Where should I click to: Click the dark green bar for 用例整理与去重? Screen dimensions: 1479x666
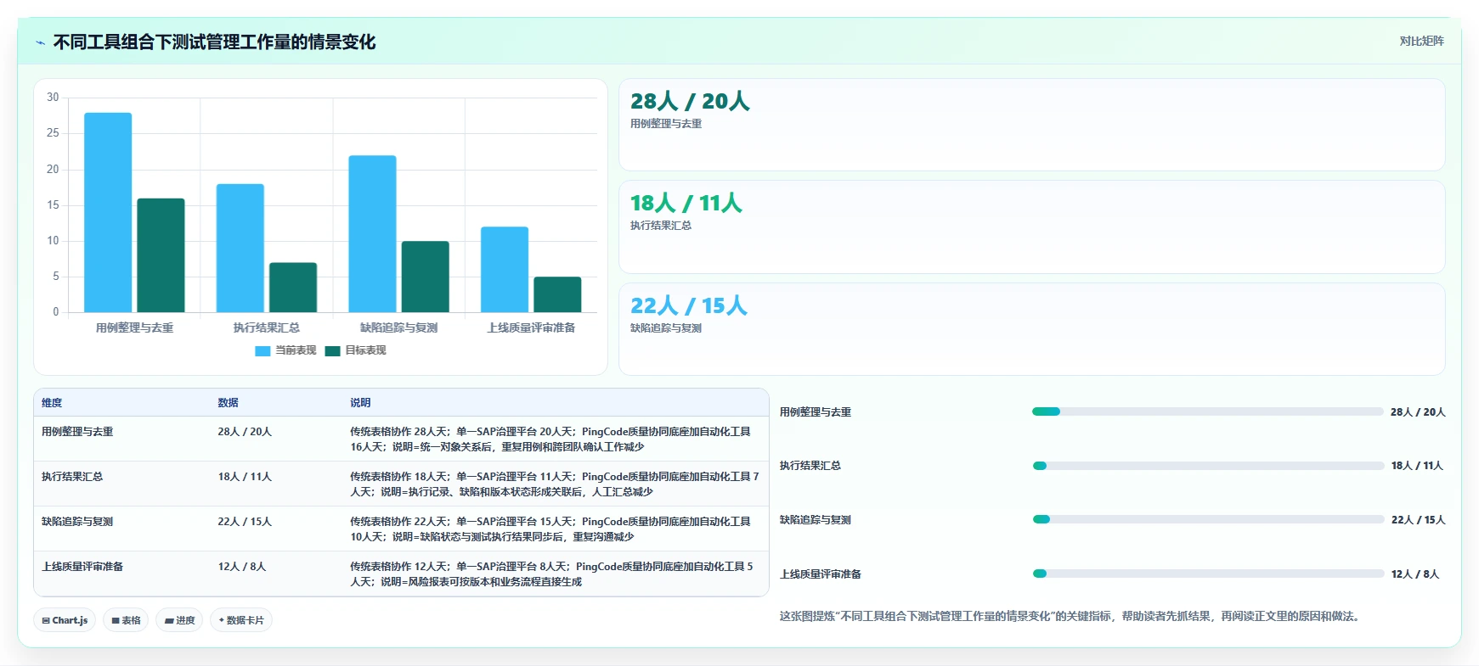pos(161,255)
